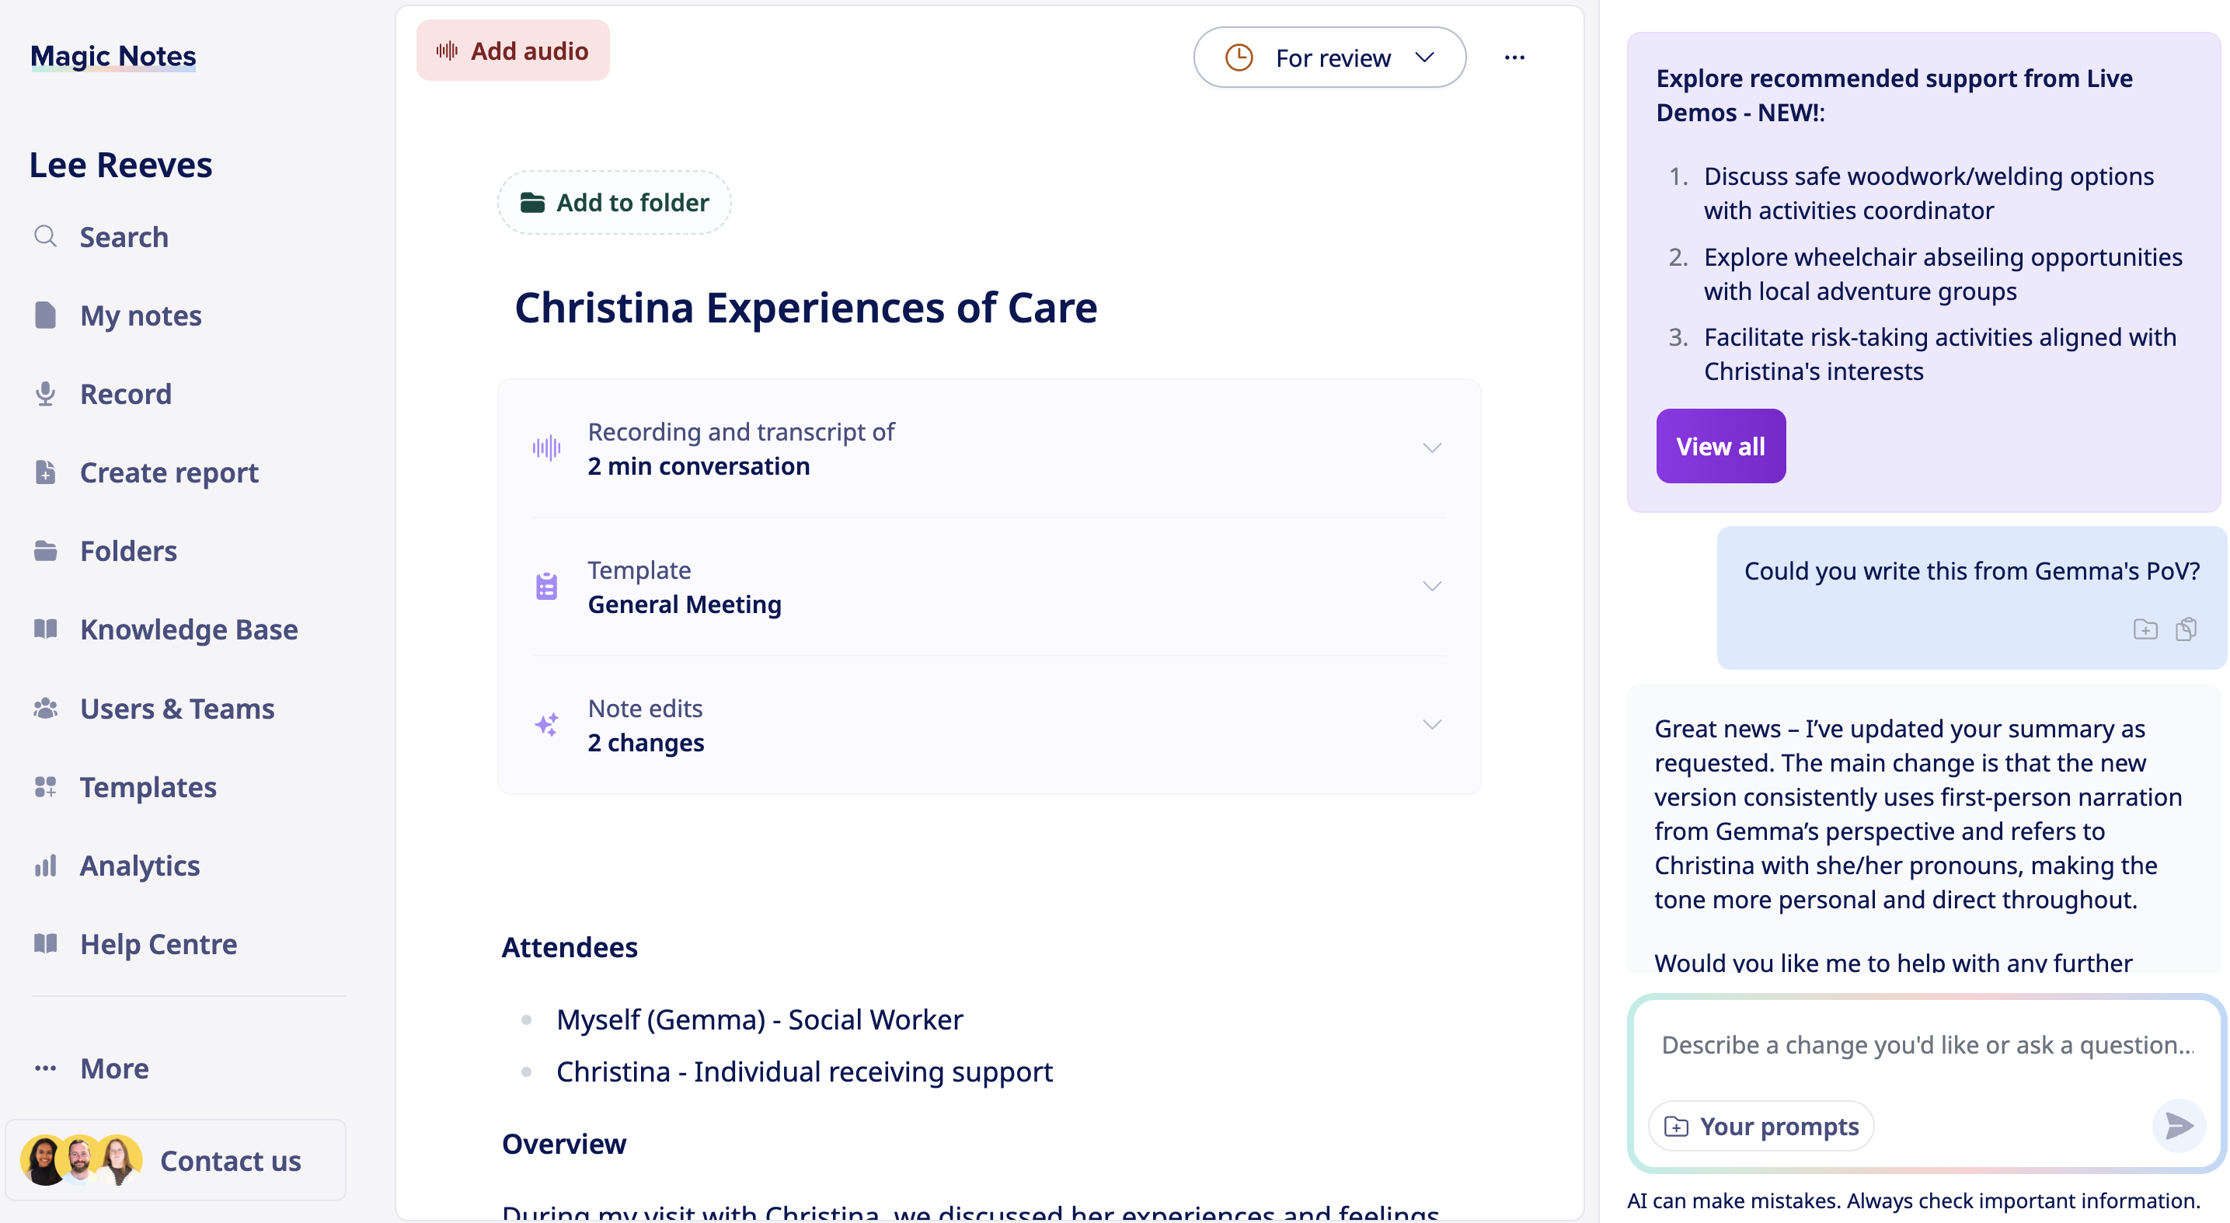Click the copy icon on Gemma's PoV message
This screenshot has width=2230, height=1223.
pyautogui.click(x=2186, y=629)
